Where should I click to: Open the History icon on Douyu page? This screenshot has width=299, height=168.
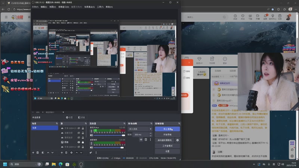pos(235,17)
